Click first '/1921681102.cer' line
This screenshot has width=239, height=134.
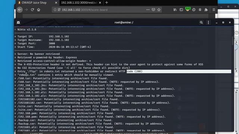(x=66, y=99)
